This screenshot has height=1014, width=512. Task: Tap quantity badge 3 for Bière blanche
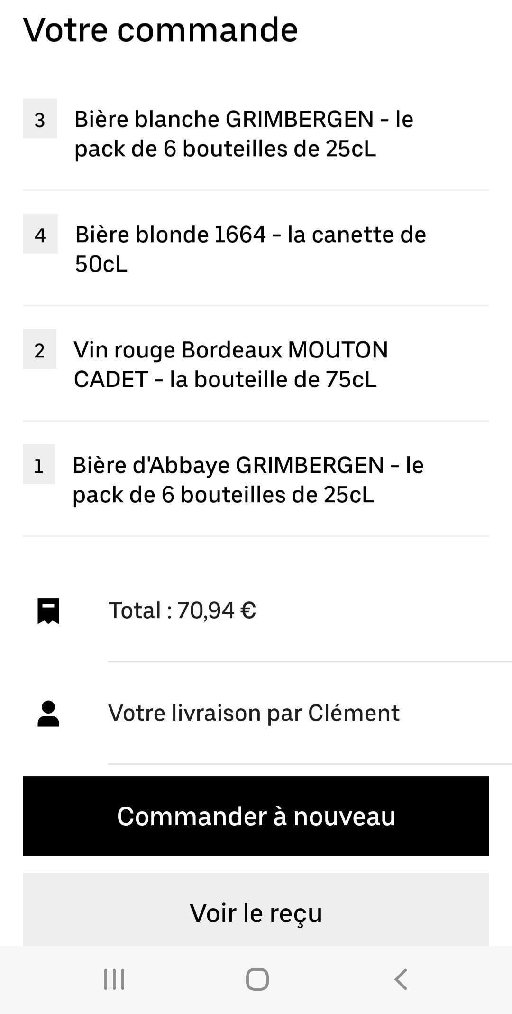click(40, 119)
